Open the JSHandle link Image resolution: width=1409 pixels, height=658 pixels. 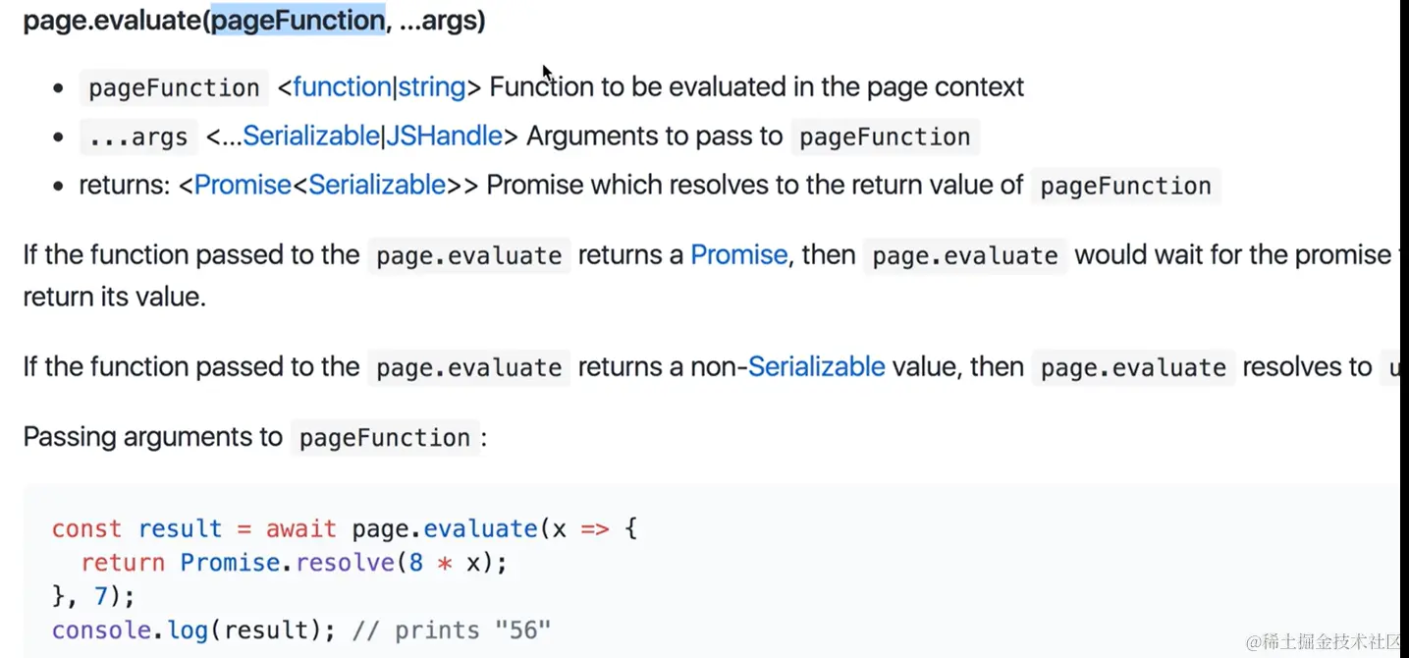click(443, 136)
